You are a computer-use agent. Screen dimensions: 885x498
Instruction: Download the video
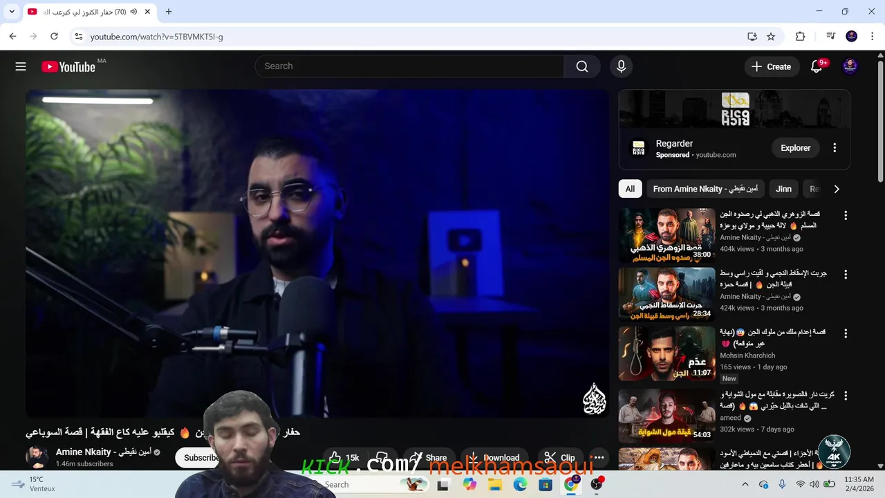(x=494, y=458)
